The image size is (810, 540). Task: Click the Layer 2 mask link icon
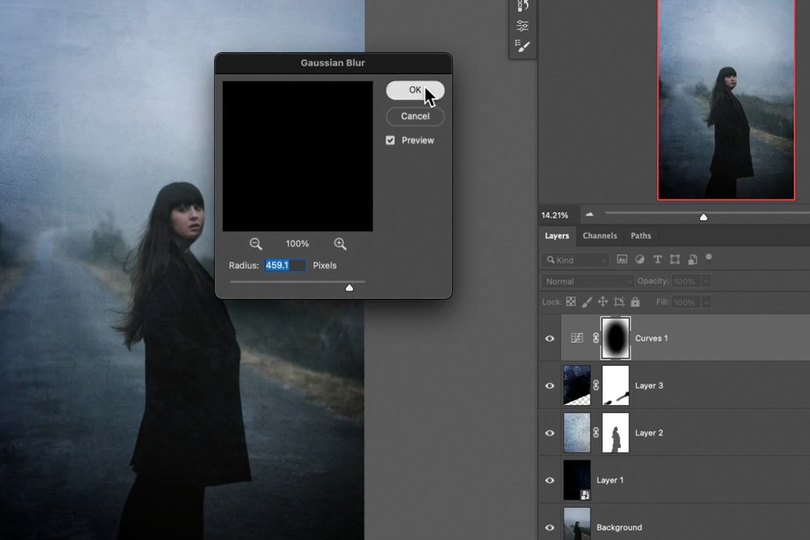point(596,433)
